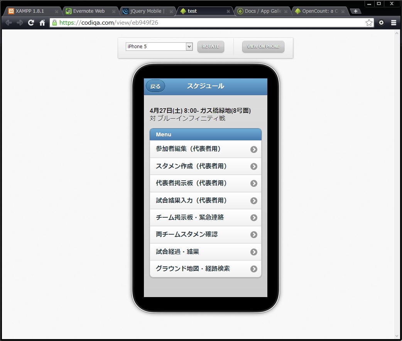This screenshot has height=341, width=402.
Task: Click the browser home icon
Action: [42, 23]
